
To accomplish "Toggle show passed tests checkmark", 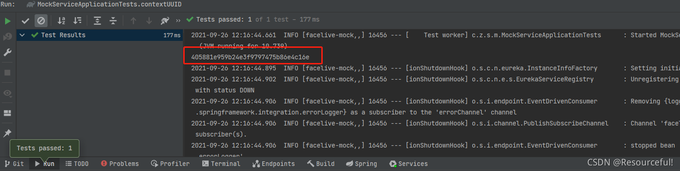I will coord(26,21).
